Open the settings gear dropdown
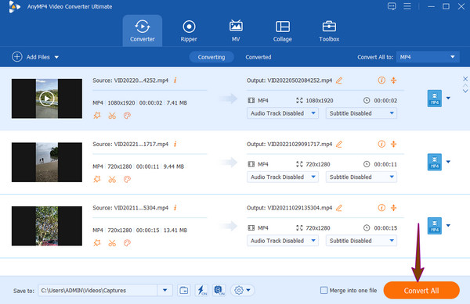470x304 pixels. point(243,290)
